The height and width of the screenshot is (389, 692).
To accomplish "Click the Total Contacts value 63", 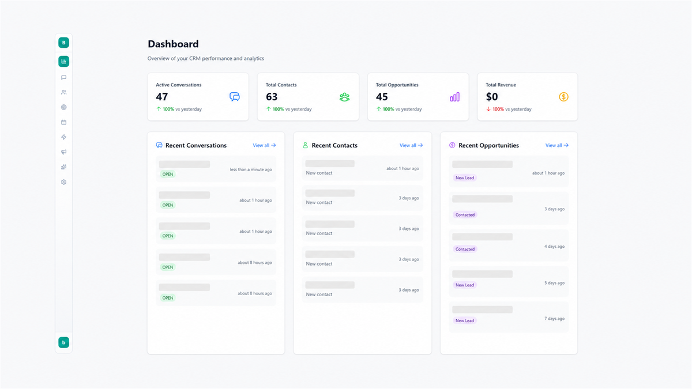I will click(272, 97).
